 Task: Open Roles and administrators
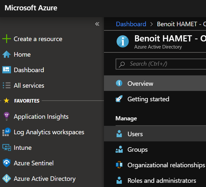pyautogui.click(x=161, y=181)
